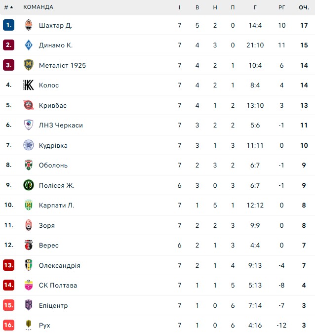Image resolution: width=315 pixels, height=334 pixels.
Task: Click the Rukh club crest
Action: (29, 325)
